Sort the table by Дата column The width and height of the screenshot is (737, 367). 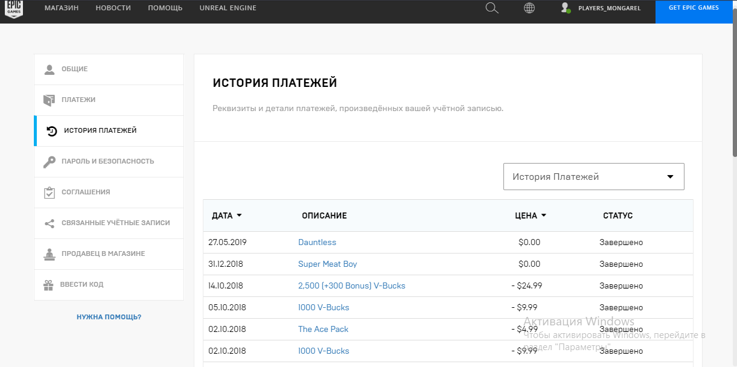pos(226,215)
